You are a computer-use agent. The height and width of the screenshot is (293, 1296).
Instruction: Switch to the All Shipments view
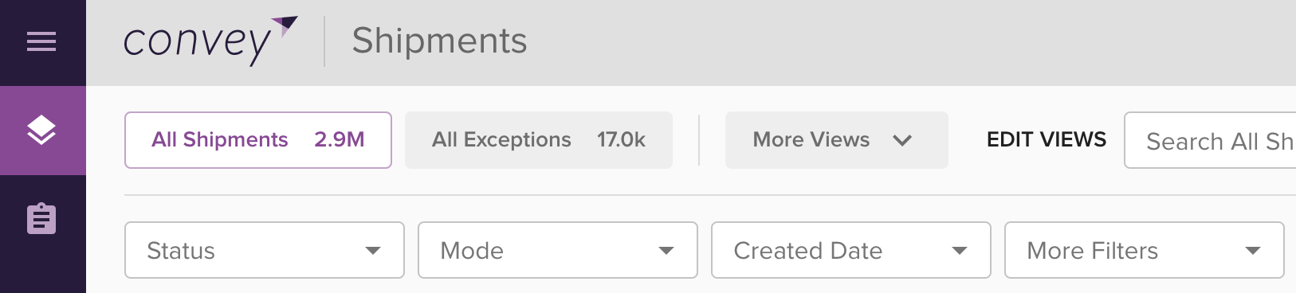(x=258, y=140)
